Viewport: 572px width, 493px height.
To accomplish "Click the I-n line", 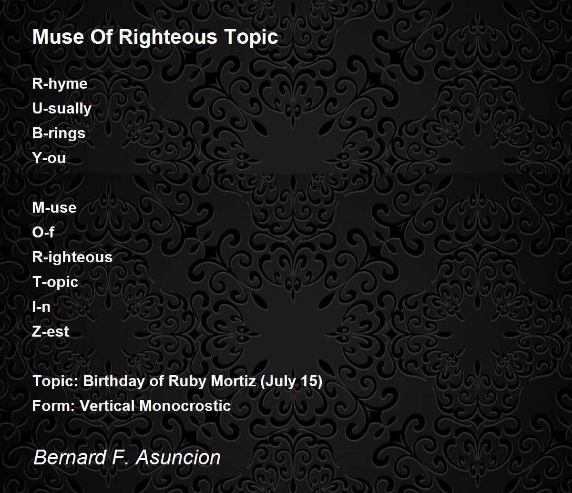I will (x=41, y=307).
